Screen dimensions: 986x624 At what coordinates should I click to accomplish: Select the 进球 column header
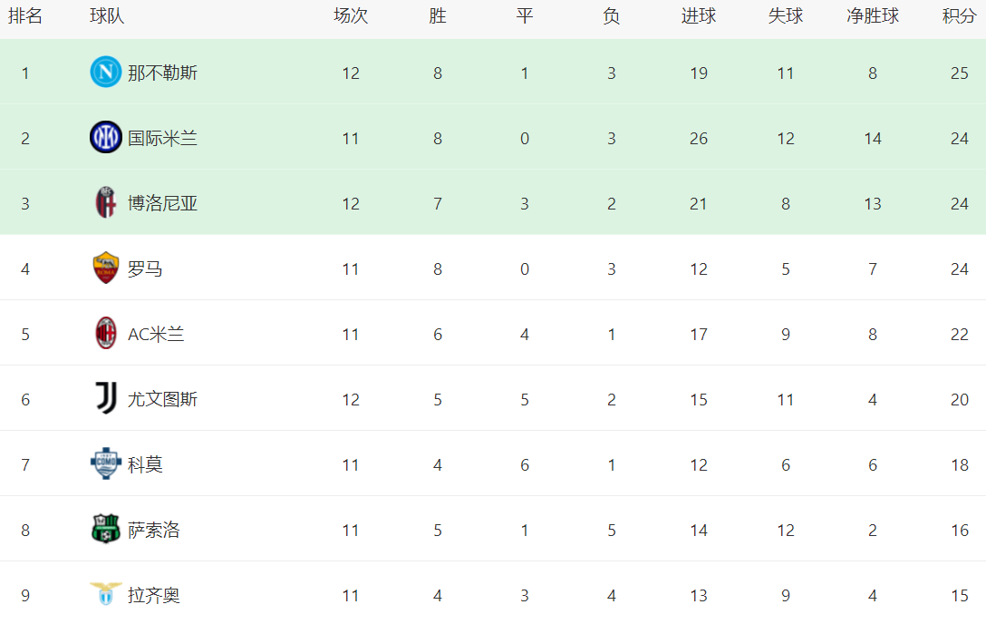pos(698,16)
